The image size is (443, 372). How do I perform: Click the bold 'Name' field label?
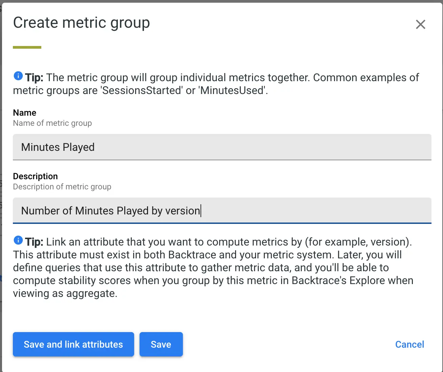pos(24,113)
